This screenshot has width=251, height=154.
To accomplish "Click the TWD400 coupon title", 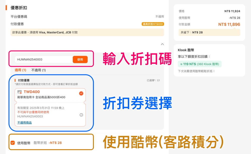I will coord(32,92).
